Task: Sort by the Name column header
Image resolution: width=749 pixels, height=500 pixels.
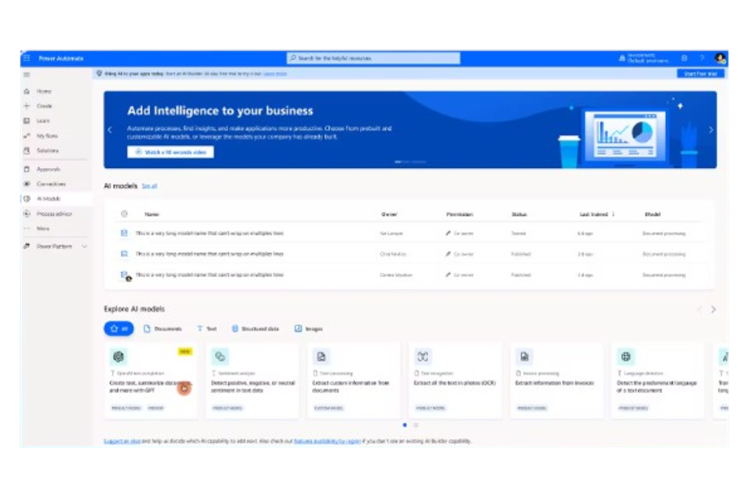Action: pos(152,214)
